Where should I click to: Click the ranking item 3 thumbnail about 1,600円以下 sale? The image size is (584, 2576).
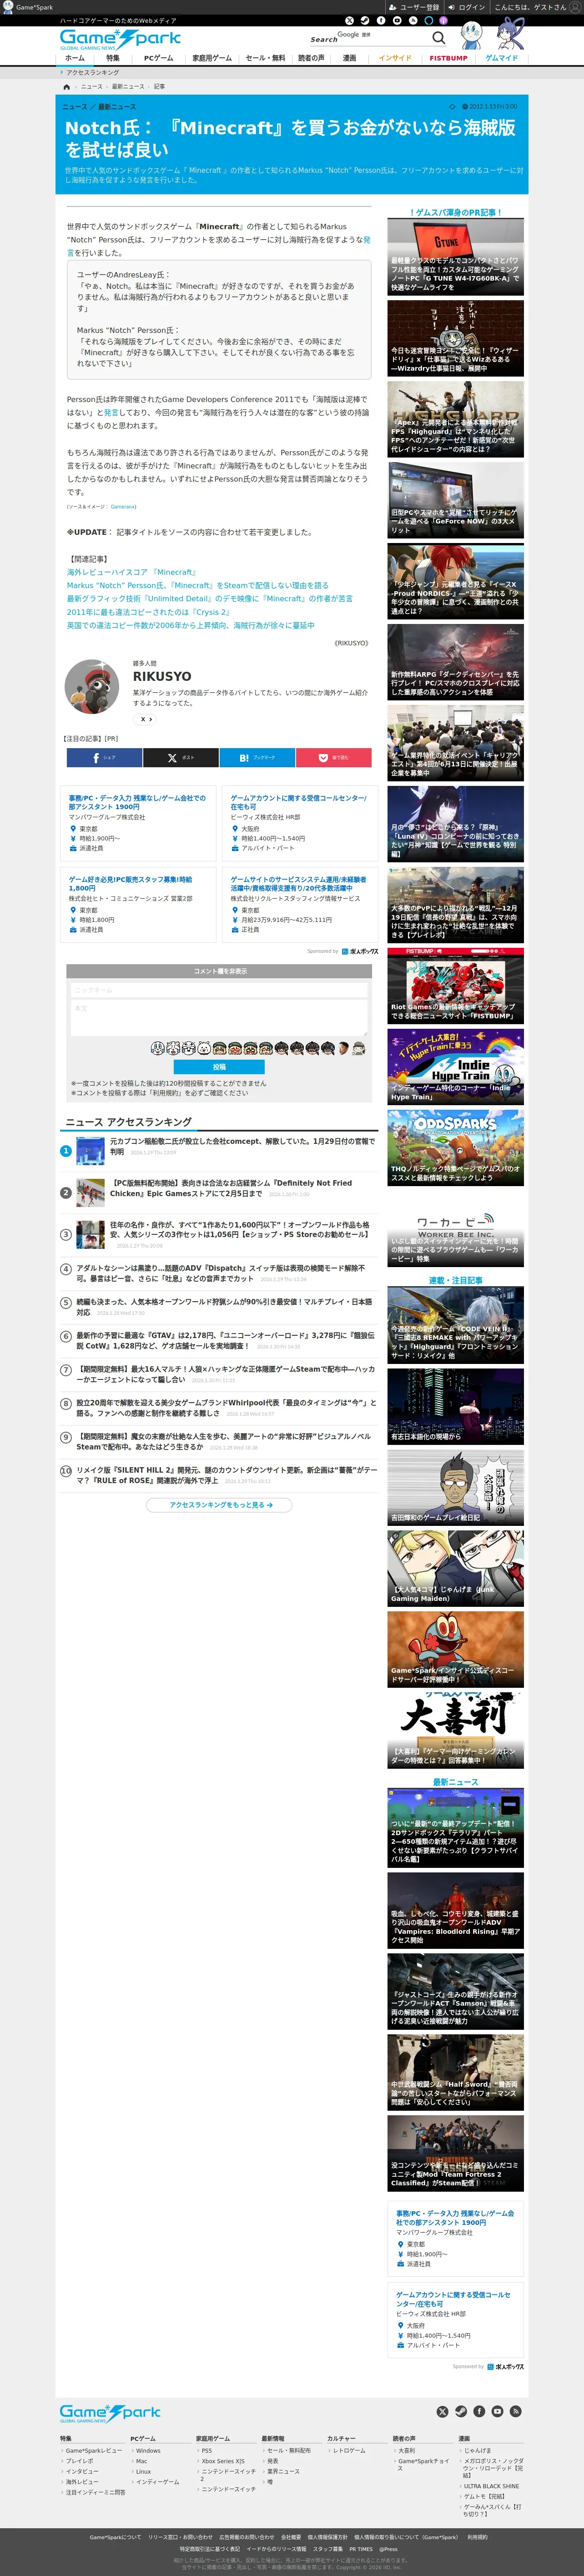click(x=90, y=1234)
